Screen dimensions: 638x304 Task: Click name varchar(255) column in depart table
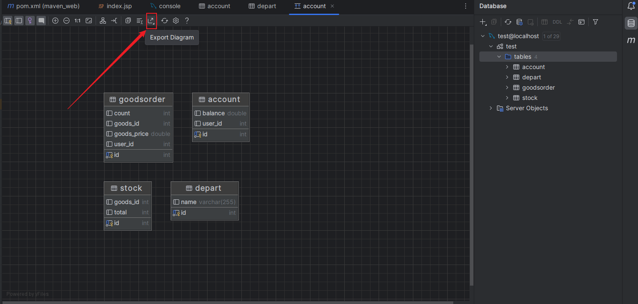click(x=205, y=202)
